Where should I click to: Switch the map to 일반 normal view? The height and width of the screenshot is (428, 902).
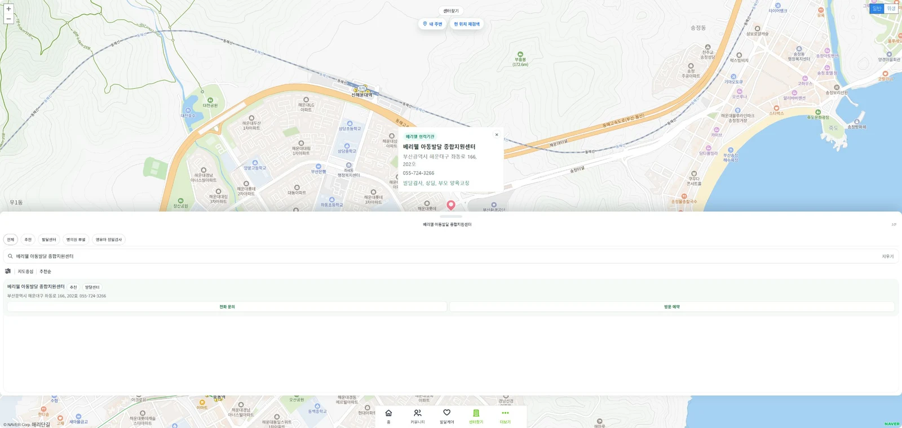click(x=877, y=8)
